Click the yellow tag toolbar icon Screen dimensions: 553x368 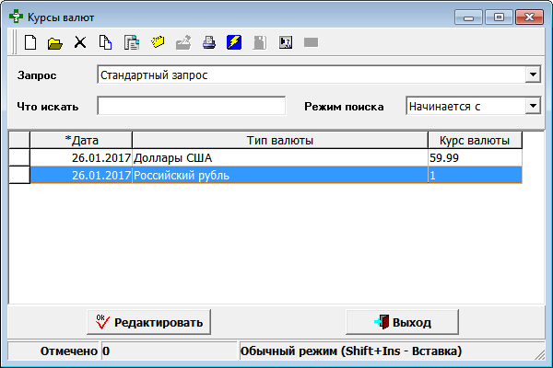[x=158, y=42]
